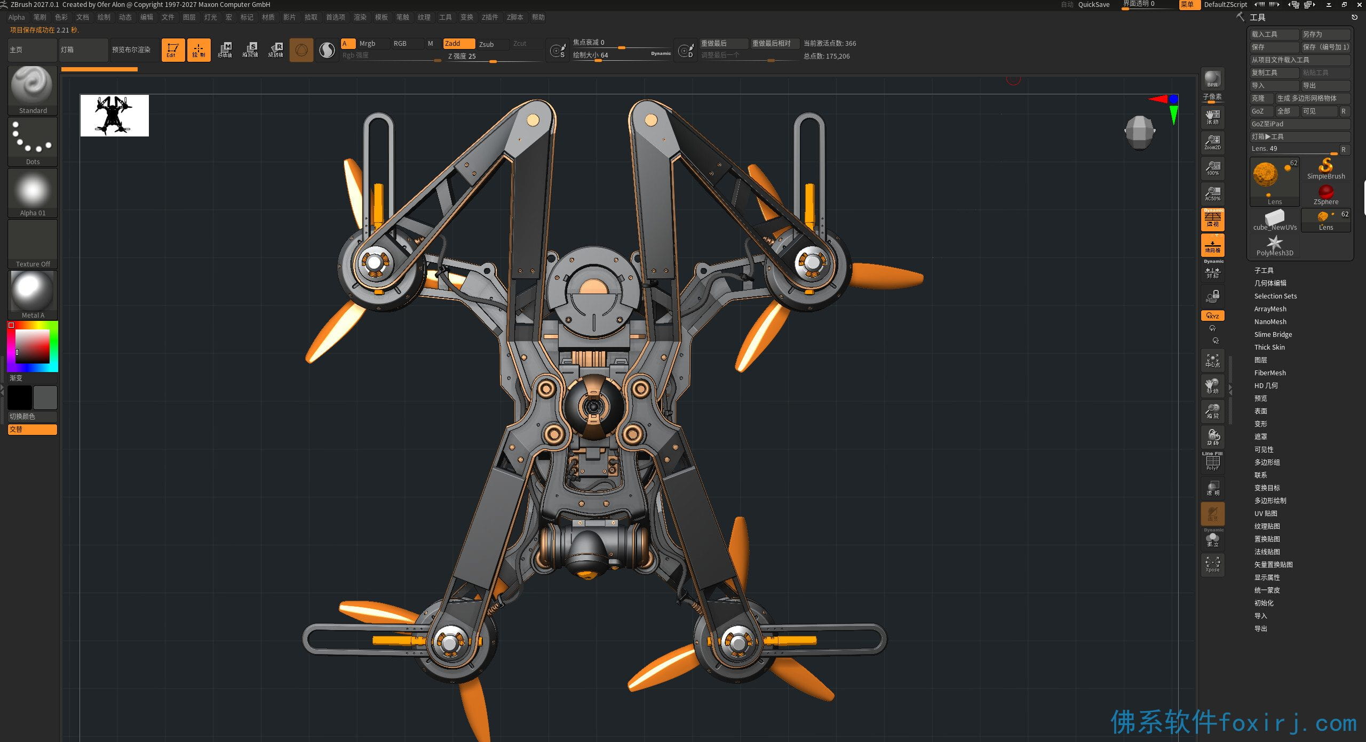Click the BPR render button
This screenshot has height=742, width=1366.
(1212, 79)
